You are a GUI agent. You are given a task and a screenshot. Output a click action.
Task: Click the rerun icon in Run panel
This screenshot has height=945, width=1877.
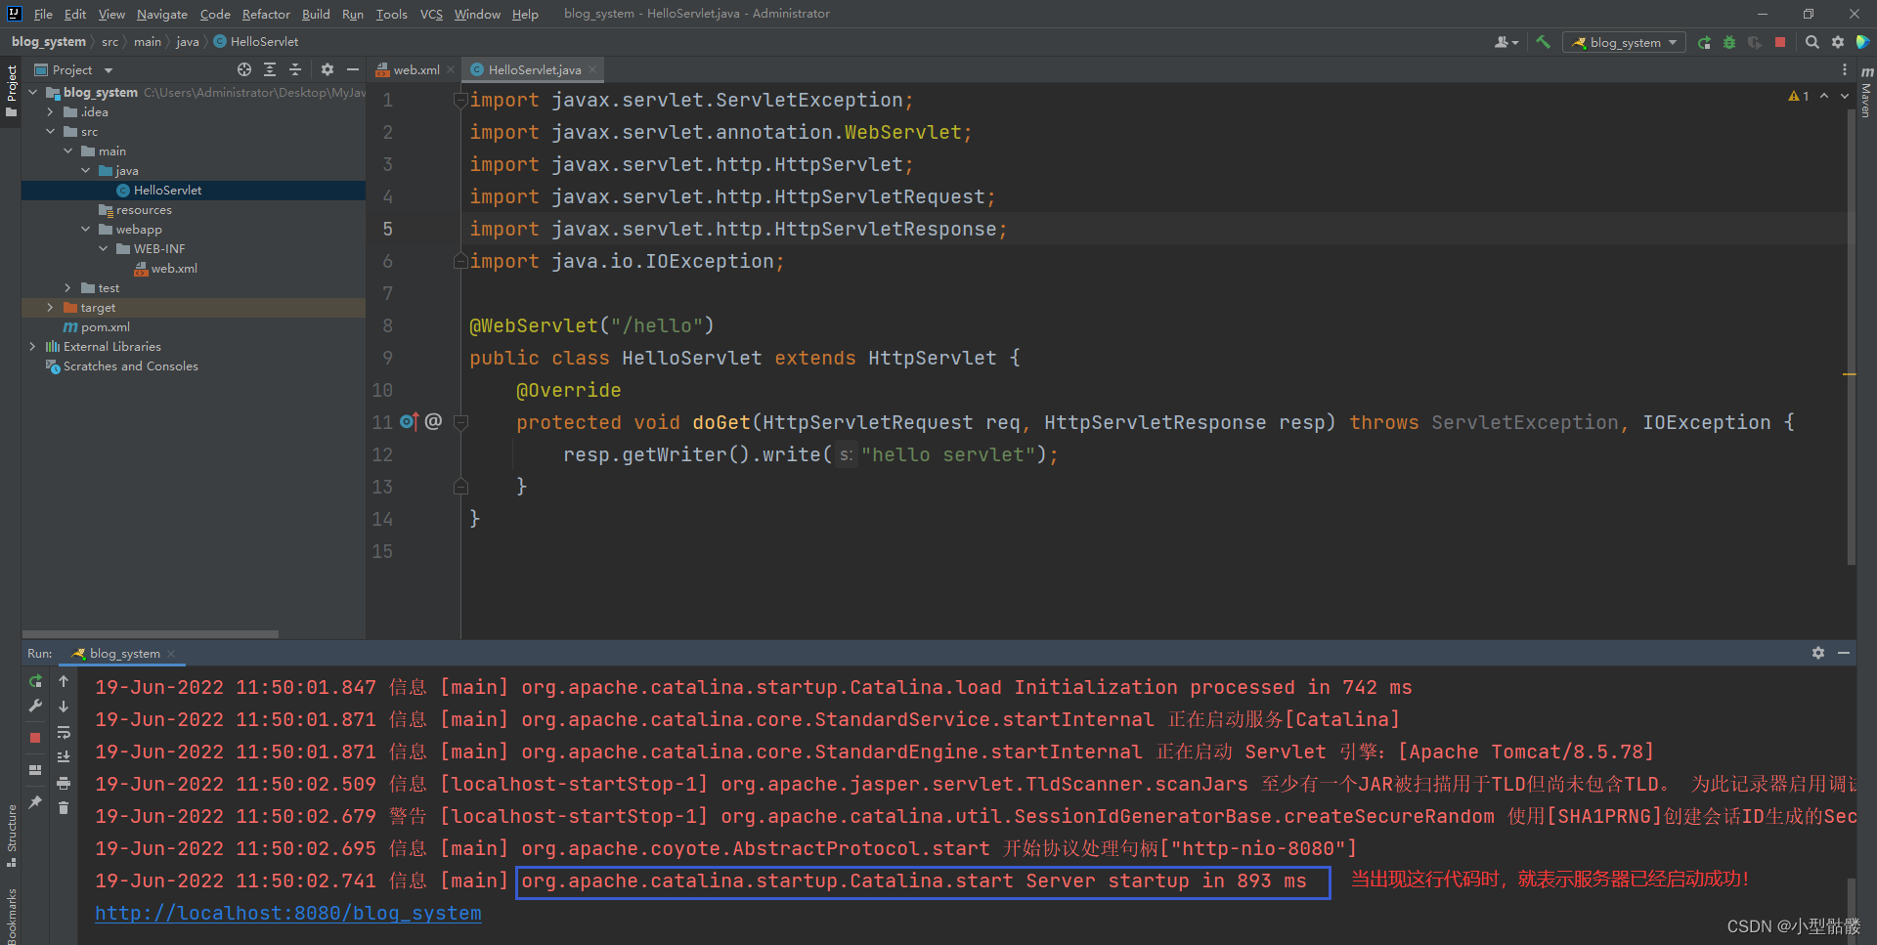point(35,681)
